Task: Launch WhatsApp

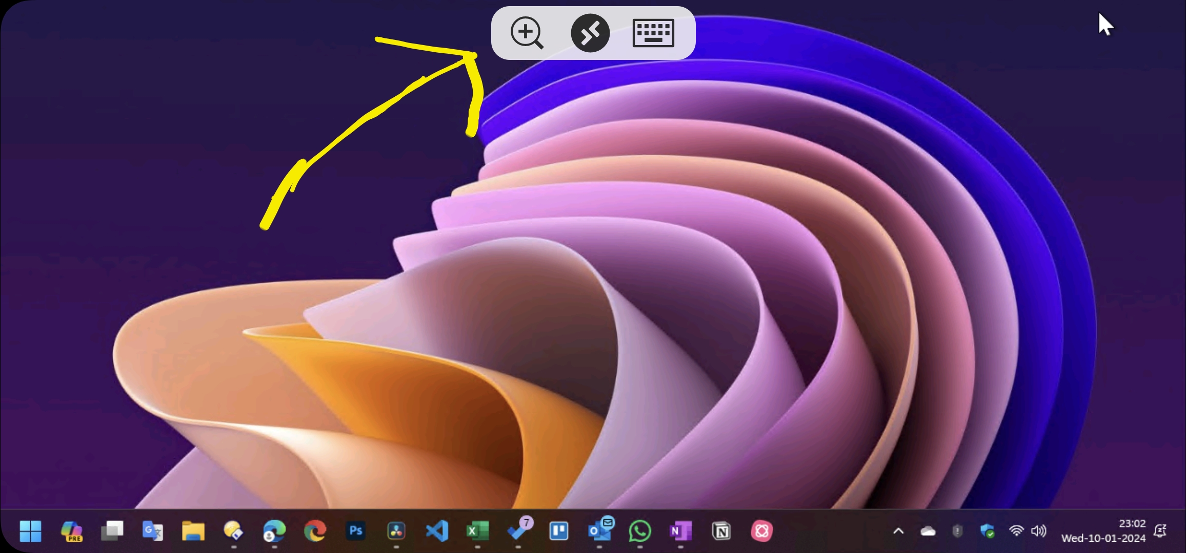Action: 640,531
